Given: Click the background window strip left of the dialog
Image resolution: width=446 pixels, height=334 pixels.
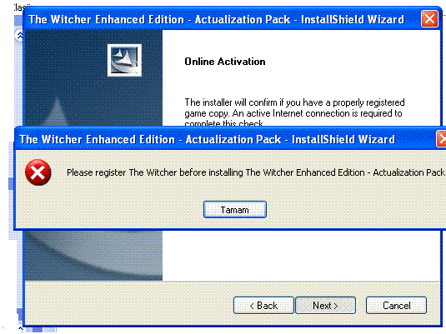Looking at the screenshot, I should coord(11,182).
